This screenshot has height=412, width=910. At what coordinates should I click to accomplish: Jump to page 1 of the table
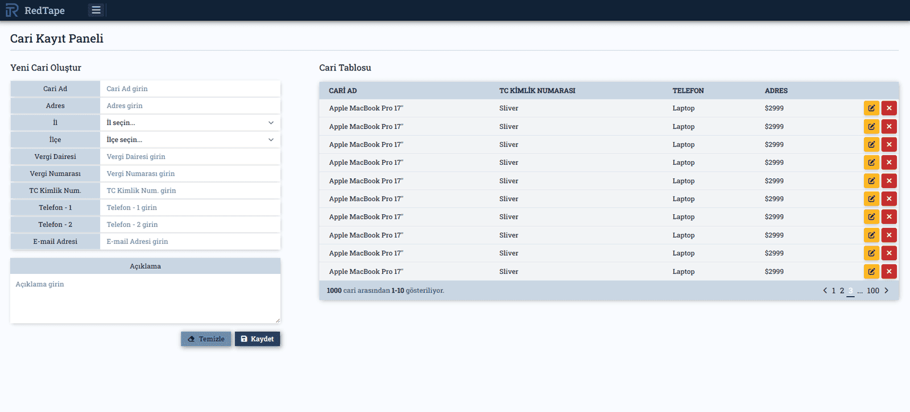click(834, 290)
